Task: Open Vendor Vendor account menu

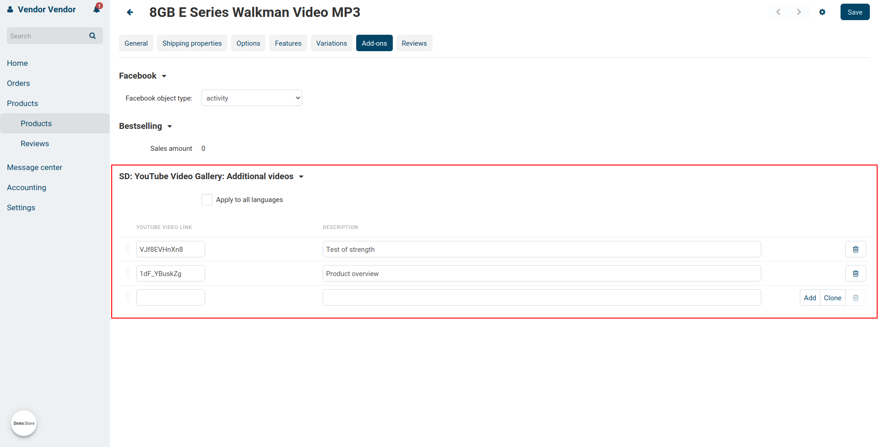Action: (47, 9)
